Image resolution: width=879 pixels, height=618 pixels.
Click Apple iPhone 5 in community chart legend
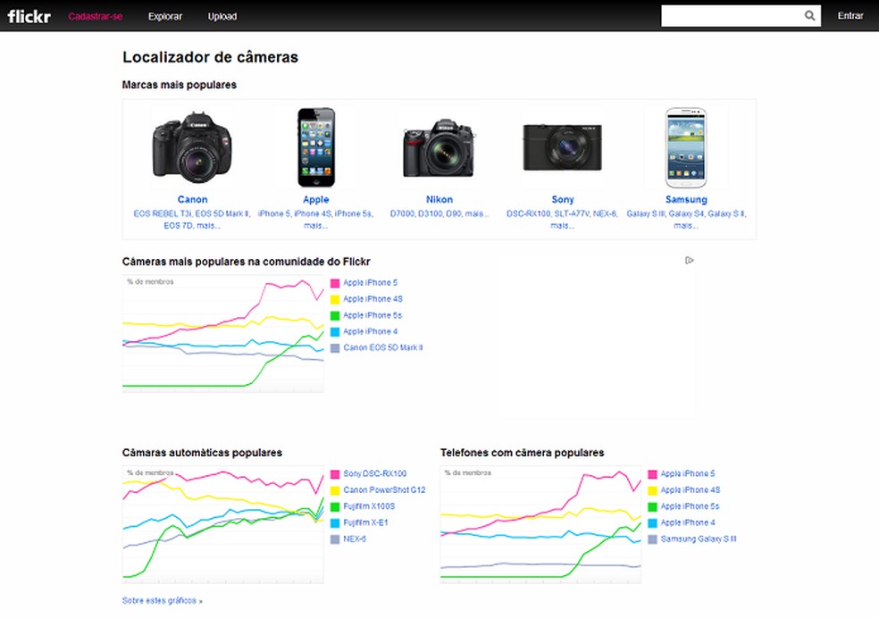pos(370,283)
